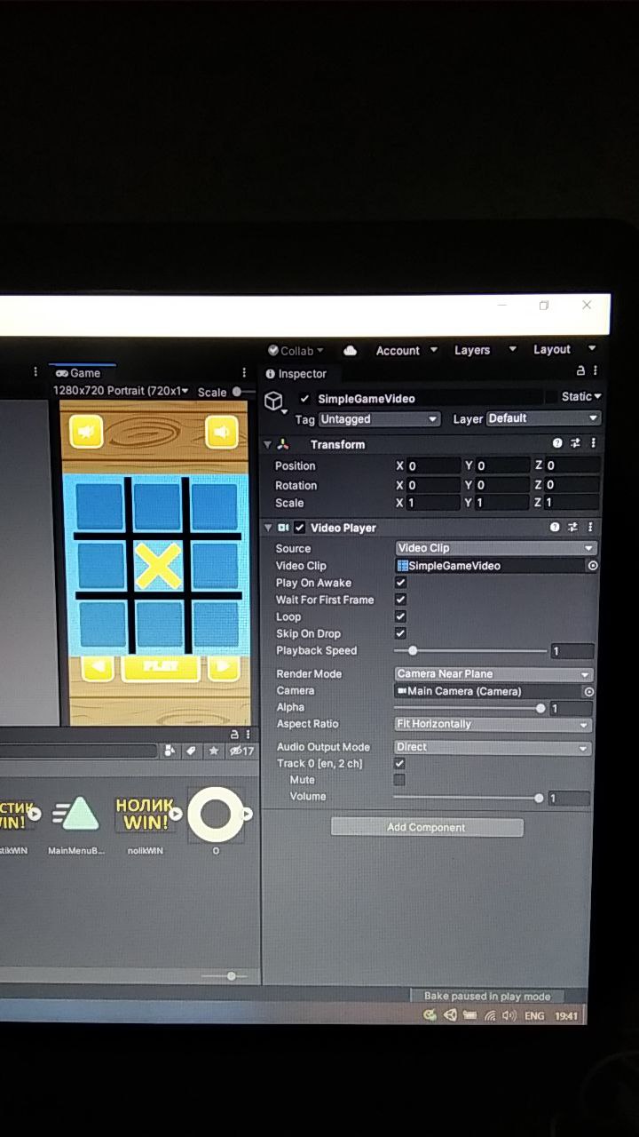Viewport: 639px width, 1137px height.
Task: Open the Video Player help icon
Action: 556,527
